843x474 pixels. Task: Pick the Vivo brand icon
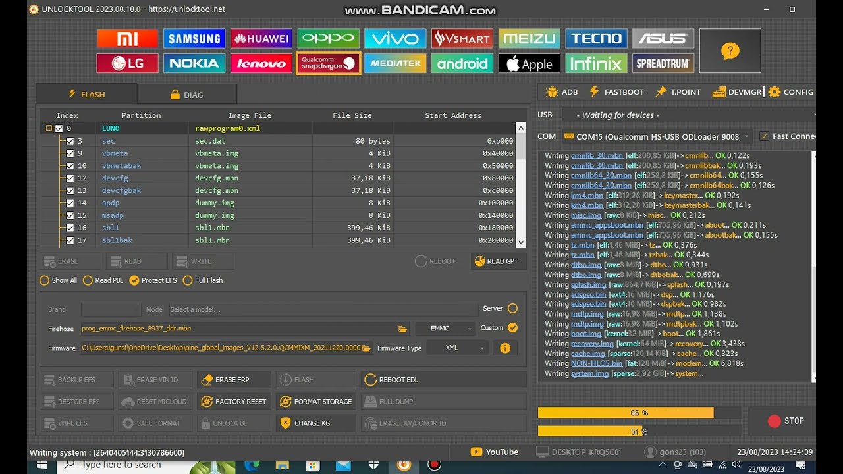395,38
